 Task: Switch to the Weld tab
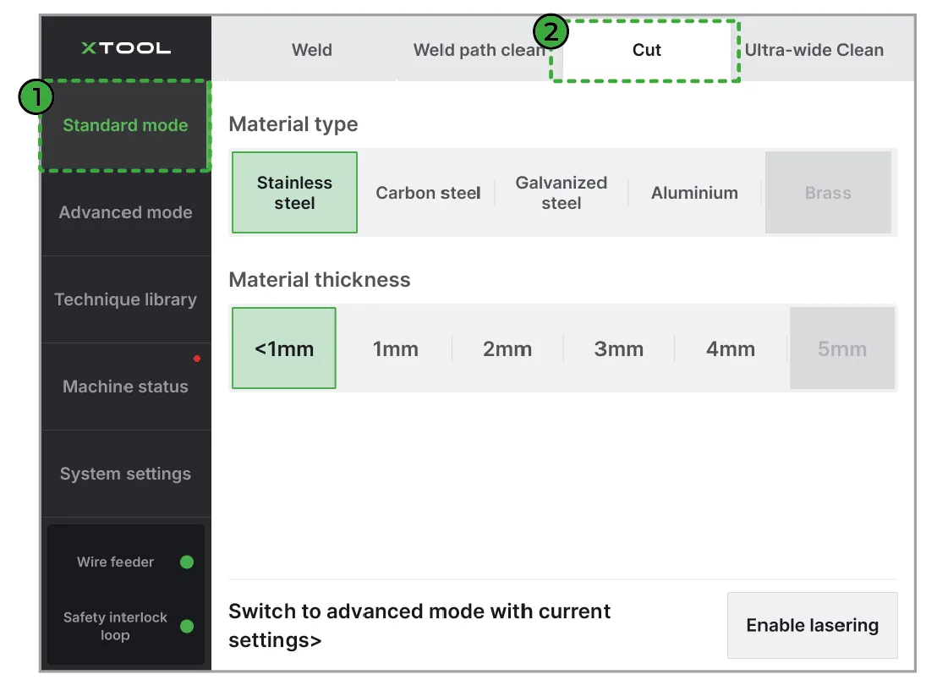312,50
